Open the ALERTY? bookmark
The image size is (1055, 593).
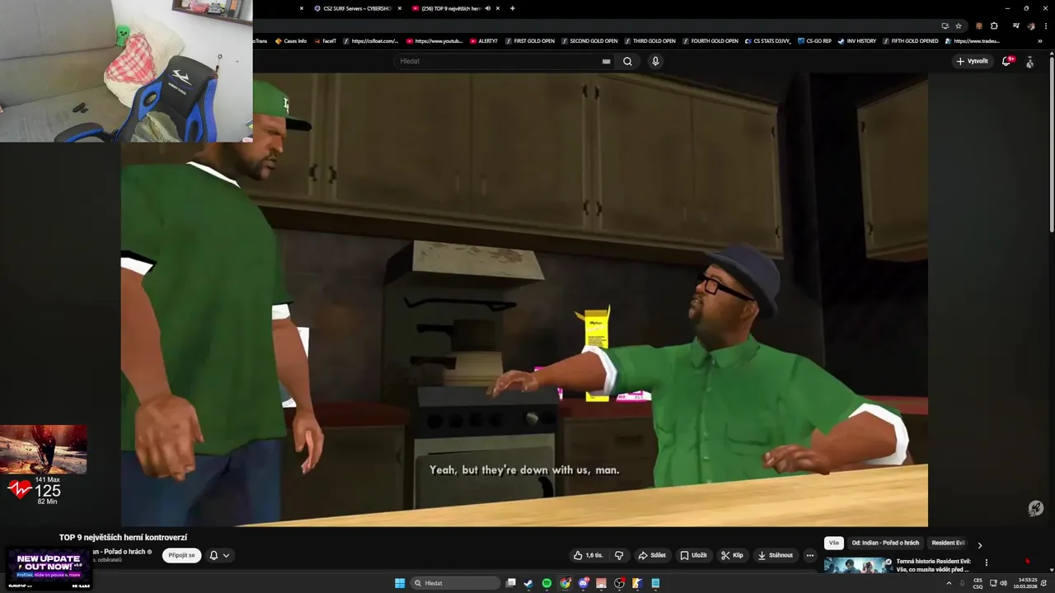tap(484, 41)
